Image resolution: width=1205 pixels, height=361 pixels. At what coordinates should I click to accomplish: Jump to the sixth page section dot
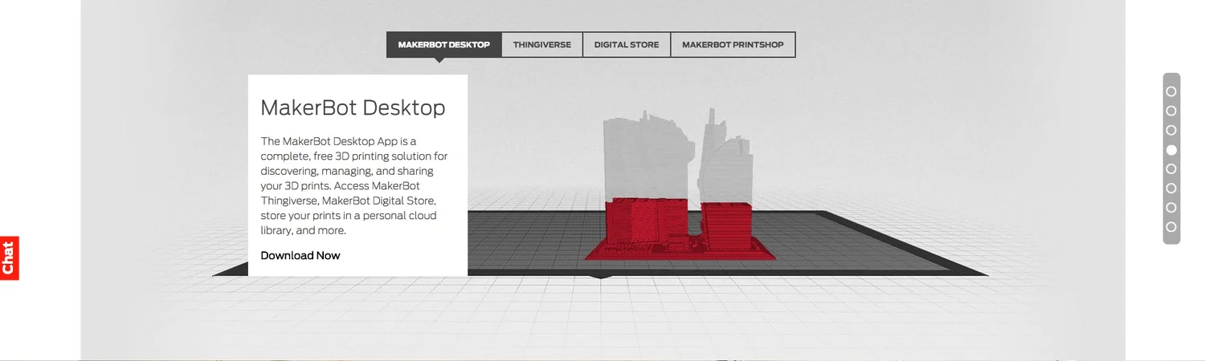pyautogui.click(x=1171, y=189)
